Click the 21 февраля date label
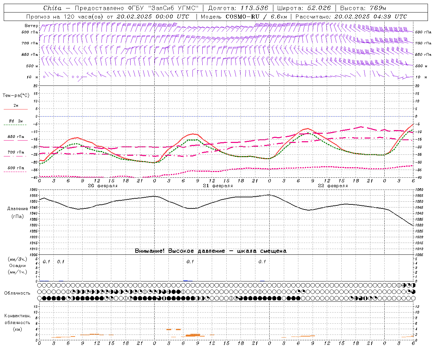 218,186
